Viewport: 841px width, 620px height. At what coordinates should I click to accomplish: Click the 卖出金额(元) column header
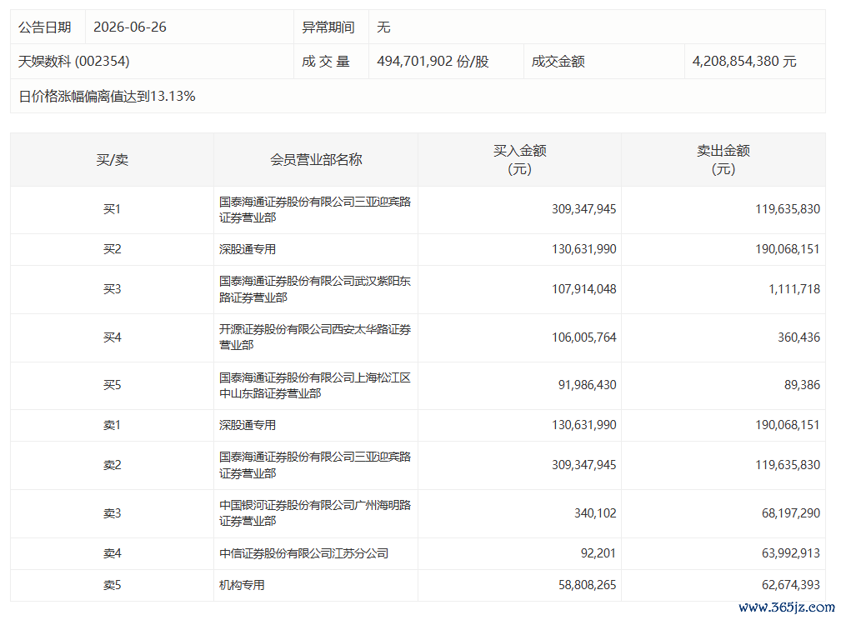(723, 159)
